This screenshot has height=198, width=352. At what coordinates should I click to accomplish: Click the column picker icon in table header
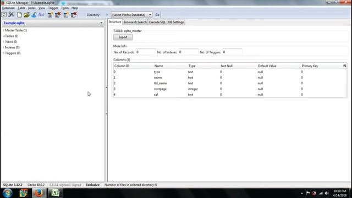click(345, 66)
